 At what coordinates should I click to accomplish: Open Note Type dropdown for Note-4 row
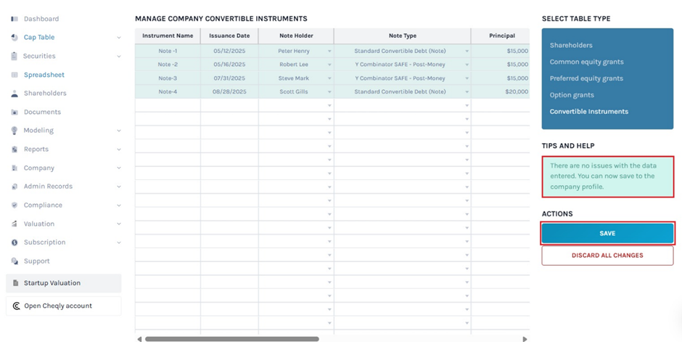[467, 92]
